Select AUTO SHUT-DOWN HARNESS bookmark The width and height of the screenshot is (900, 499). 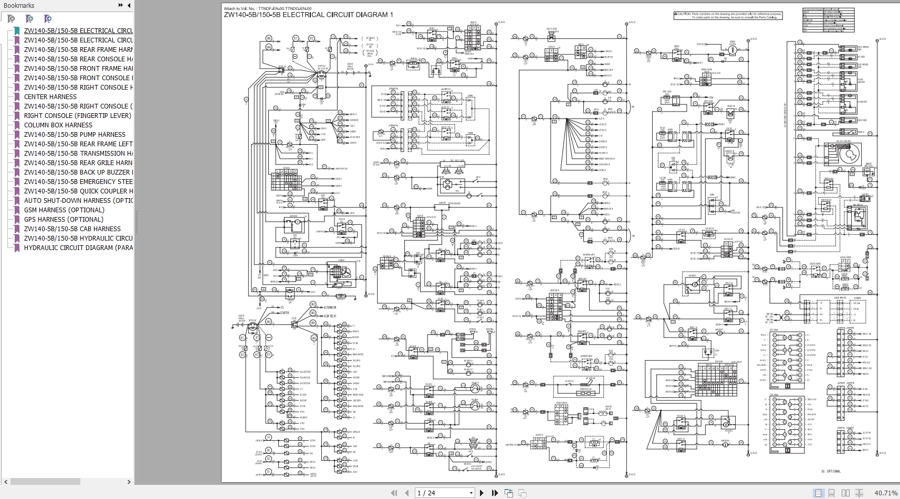(78, 201)
